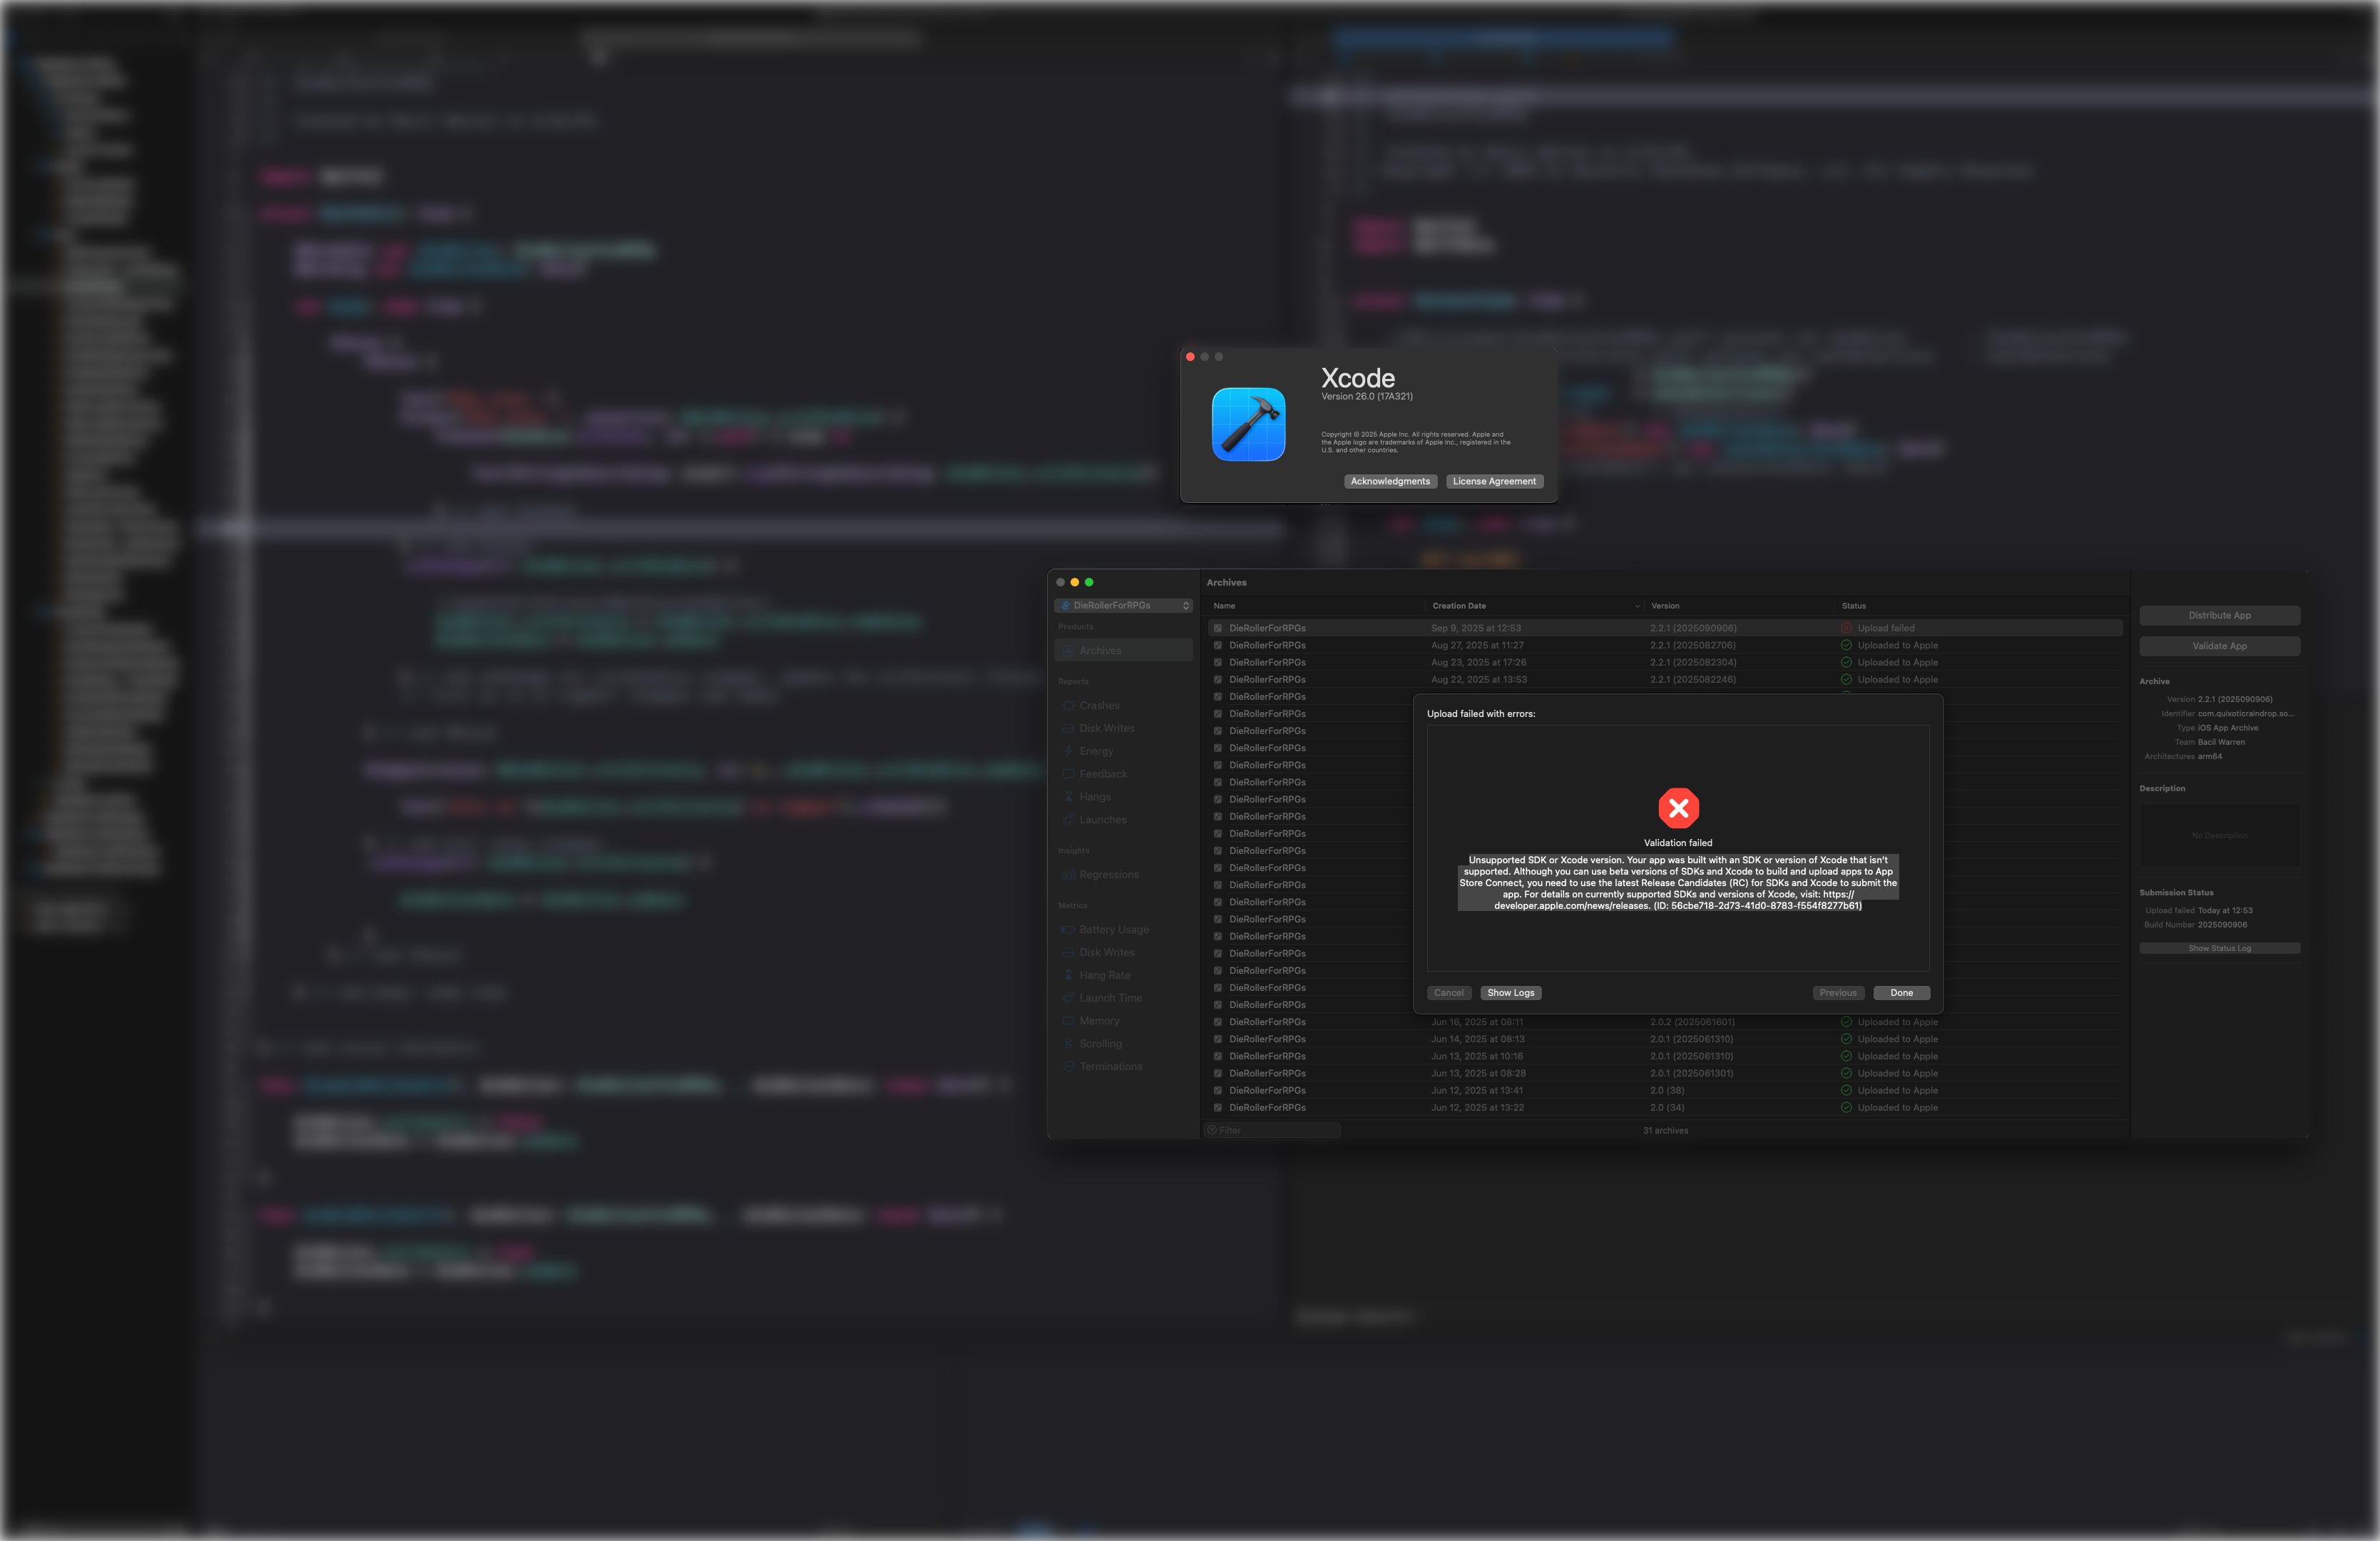Click the red Upload failed status icon
This screenshot has width=2380, height=1541.
1846,628
